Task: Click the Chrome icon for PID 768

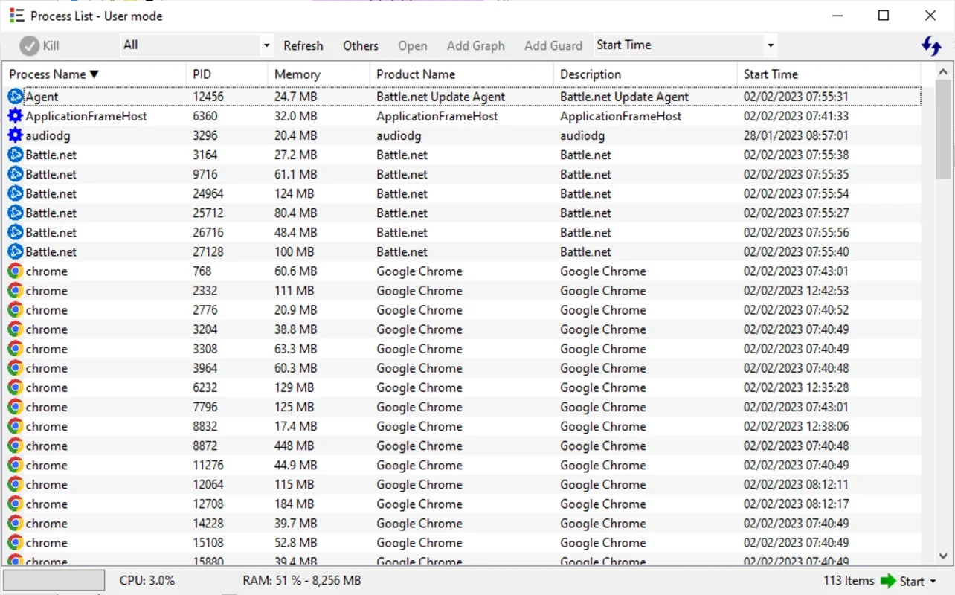Action: click(x=16, y=271)
